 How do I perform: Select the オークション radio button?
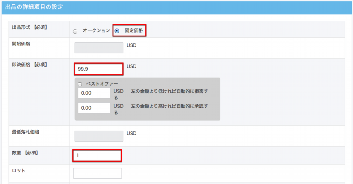pos(75,31)
